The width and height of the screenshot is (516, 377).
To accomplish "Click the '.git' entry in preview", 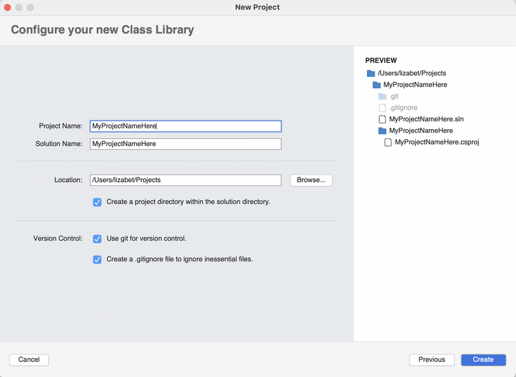I will tap(393, 96).
